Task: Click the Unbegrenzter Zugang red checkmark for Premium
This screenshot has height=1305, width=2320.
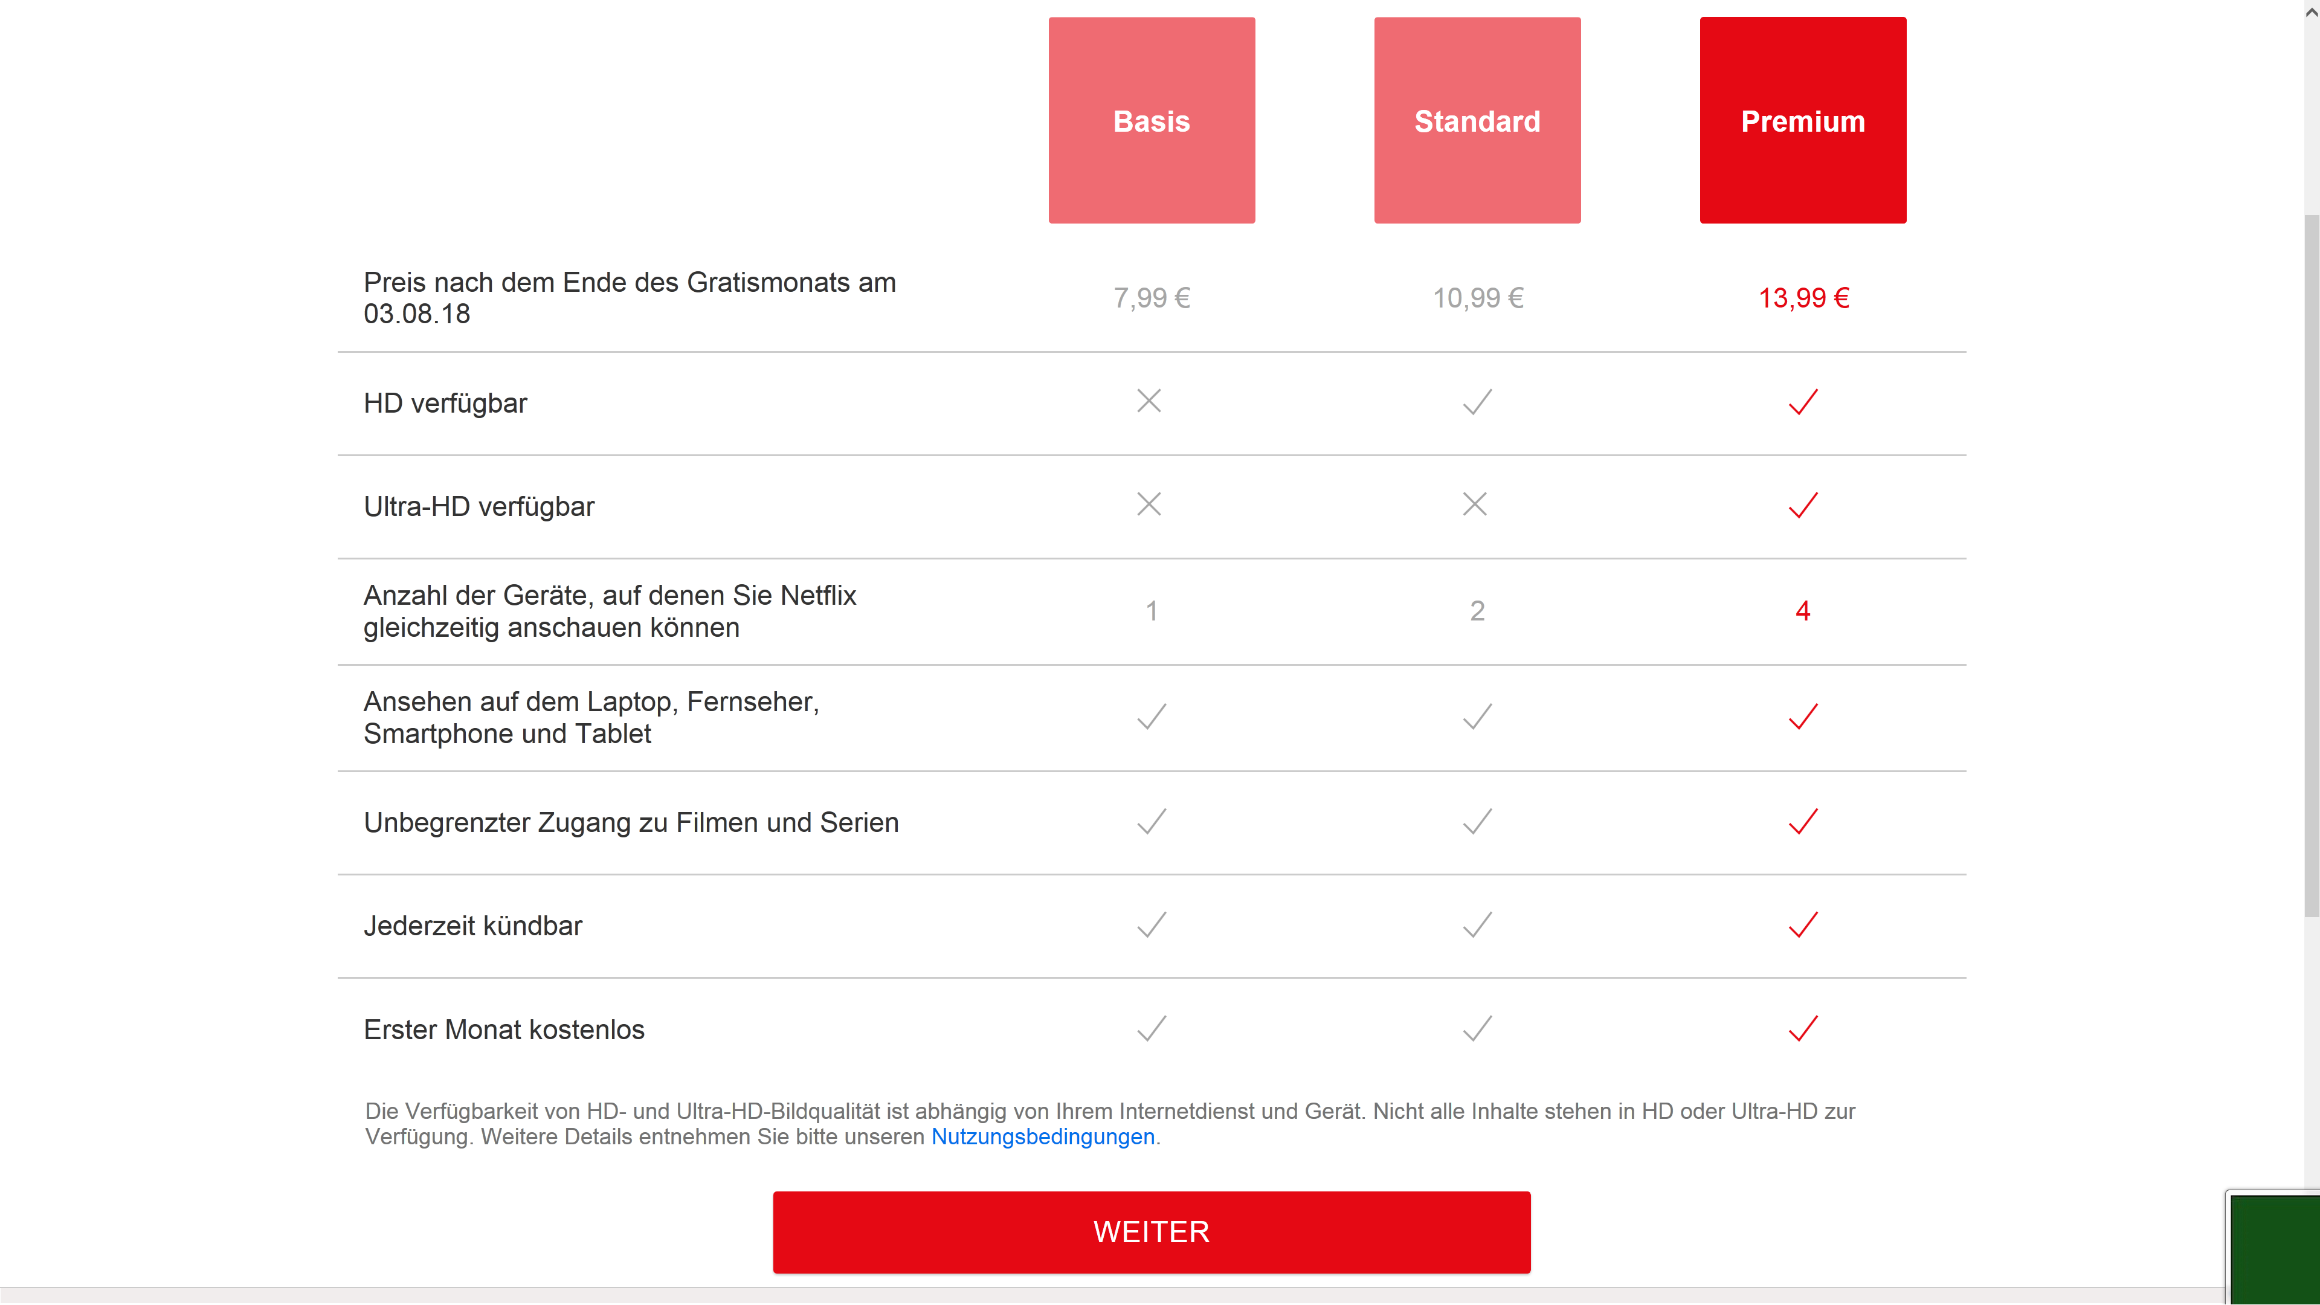Action: (x=1803, y=822)
